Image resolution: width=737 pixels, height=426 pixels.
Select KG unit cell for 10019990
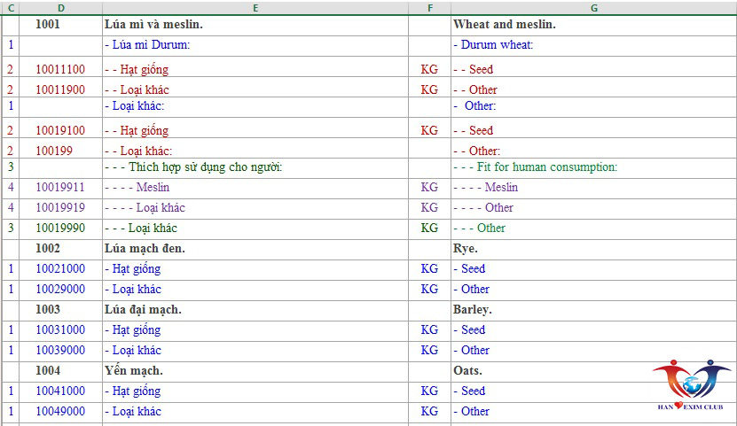click(429, 228)
